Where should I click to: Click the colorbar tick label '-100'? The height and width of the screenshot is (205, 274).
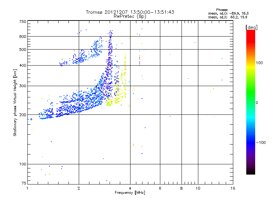coord(261,142)
